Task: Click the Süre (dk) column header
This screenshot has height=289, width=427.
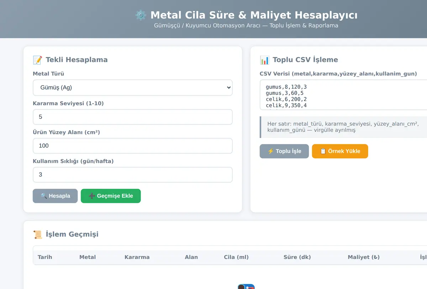Action: tap(297, 257)
